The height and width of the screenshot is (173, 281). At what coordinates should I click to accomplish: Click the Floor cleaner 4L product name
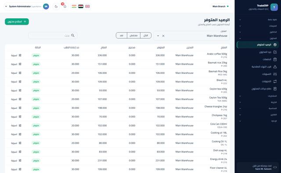click(219, 168)
